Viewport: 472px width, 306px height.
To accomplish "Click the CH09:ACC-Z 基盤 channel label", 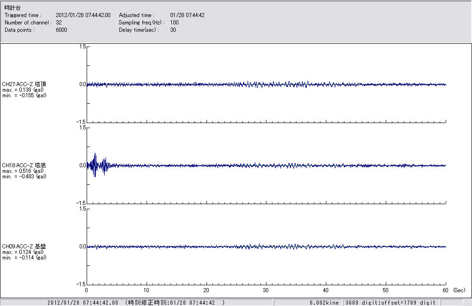I will pos(24,247).
